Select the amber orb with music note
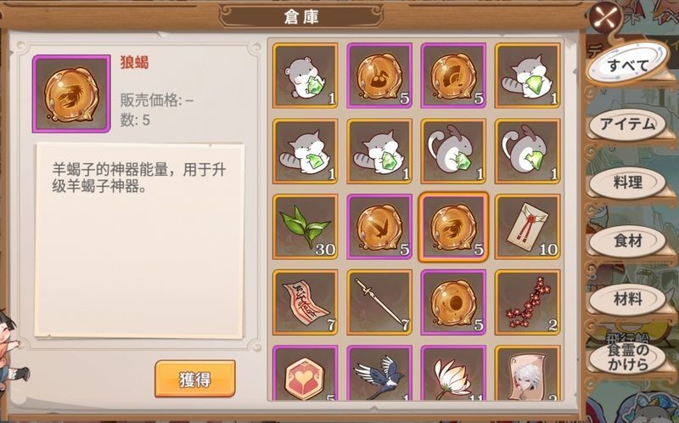679x423 pixels. (379, 76)
